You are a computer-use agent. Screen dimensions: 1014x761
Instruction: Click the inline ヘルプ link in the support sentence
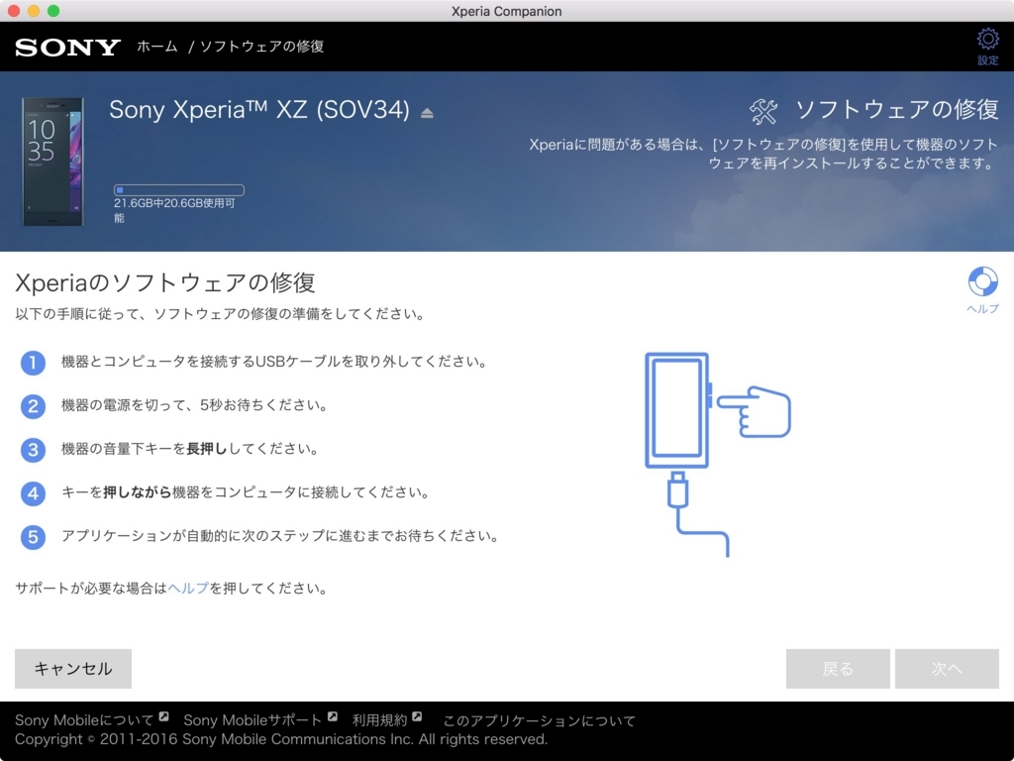188,589
